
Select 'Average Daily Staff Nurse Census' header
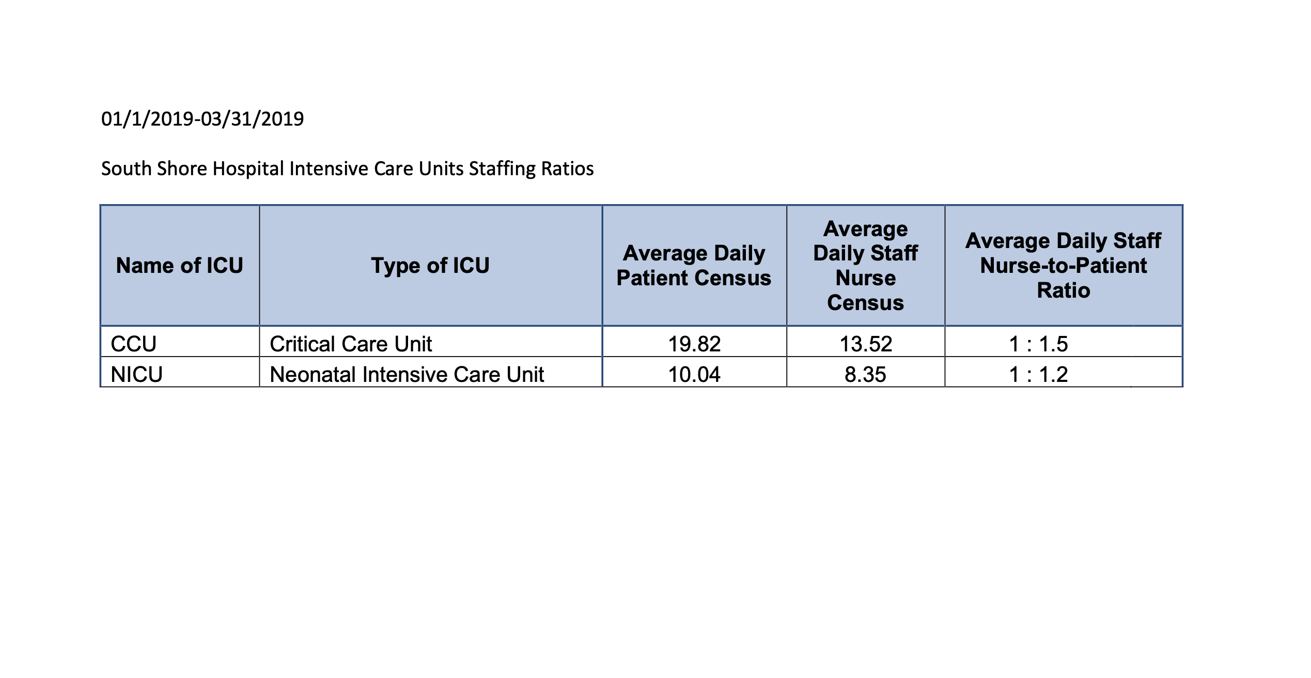click(x=865, y=266)
